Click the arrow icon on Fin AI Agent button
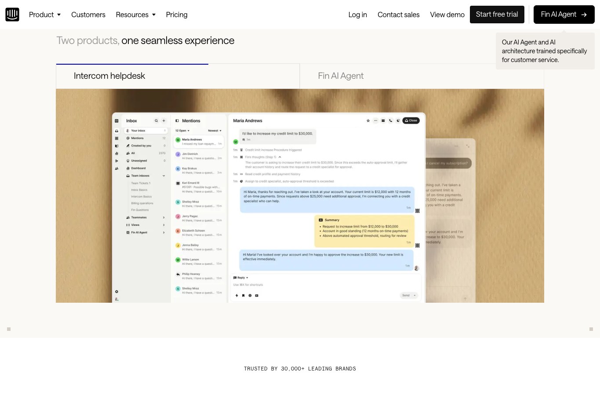The width and height of the screenshot is (600, 396). 584,15
